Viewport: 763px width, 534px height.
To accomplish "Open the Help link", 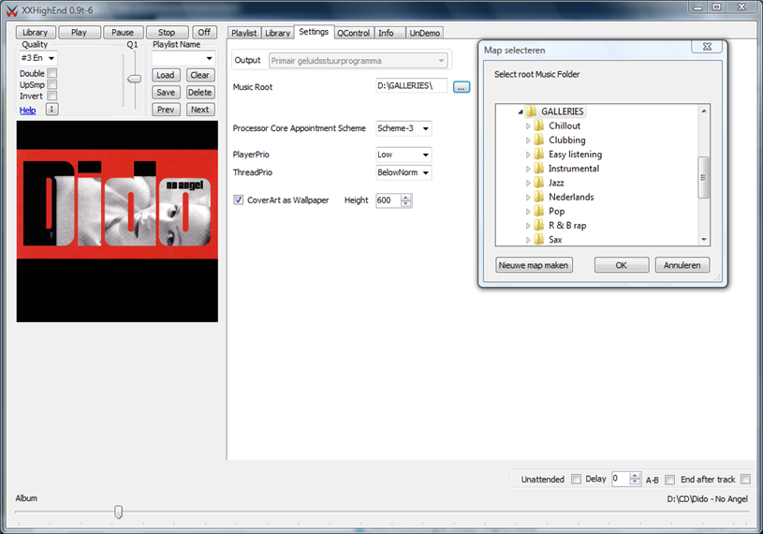I will point(28,111).
